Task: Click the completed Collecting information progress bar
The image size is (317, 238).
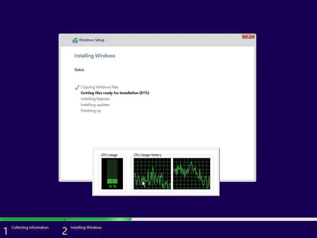Action: (x=32, y=219)
